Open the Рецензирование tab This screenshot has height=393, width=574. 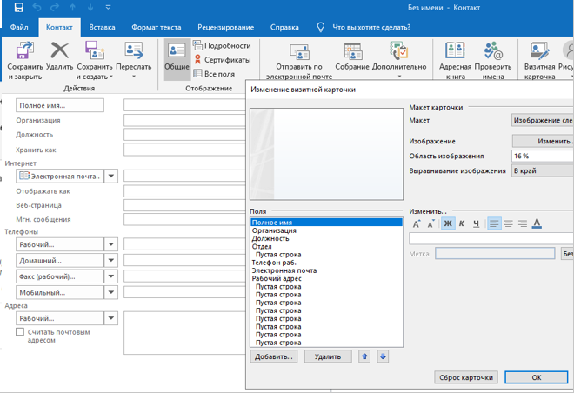(225, 28)
